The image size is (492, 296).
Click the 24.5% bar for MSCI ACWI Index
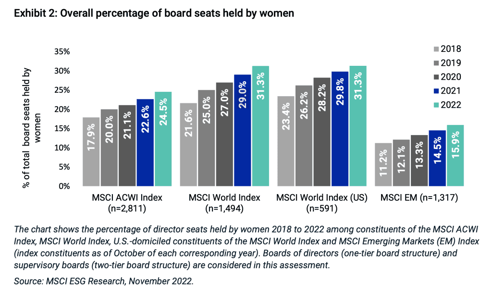[x=162, y=139]
